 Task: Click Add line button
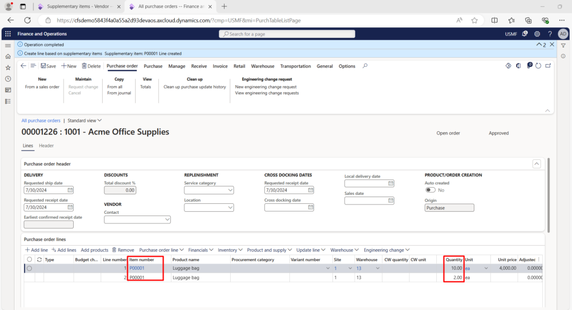pos(36,250)
